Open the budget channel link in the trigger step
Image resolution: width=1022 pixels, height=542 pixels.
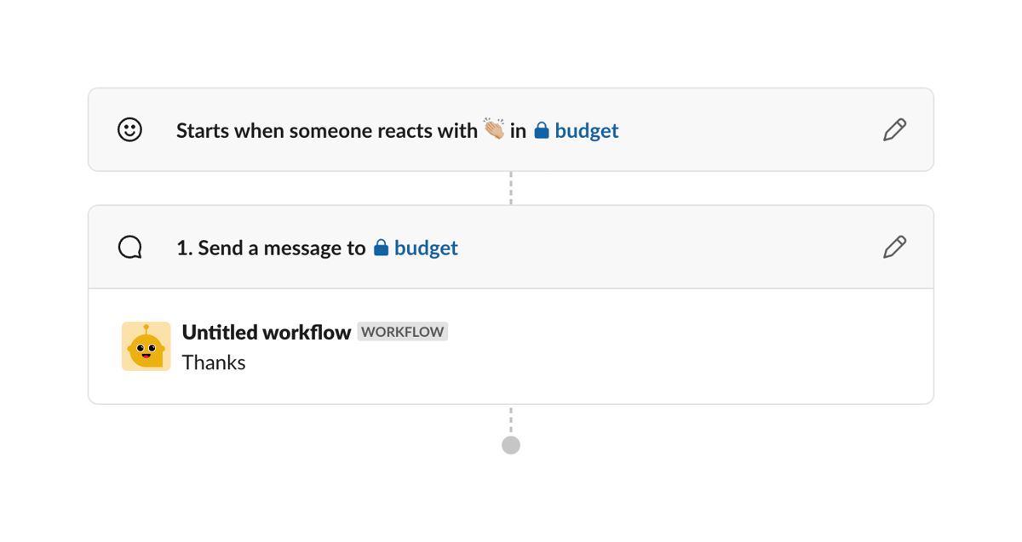(585, 130)
